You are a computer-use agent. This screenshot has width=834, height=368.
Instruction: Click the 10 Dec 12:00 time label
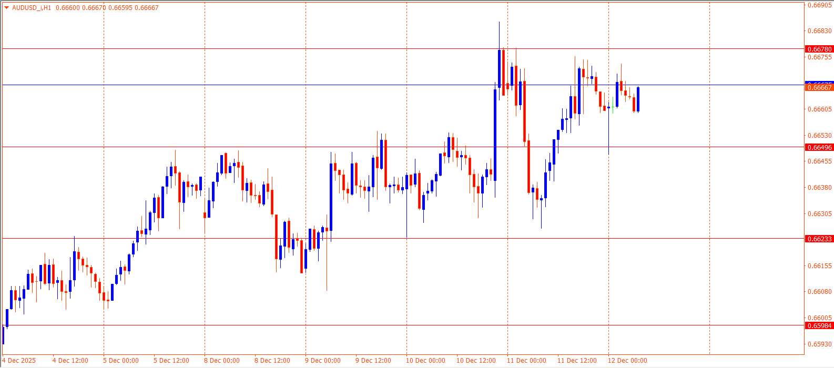click(x=476, y=361)
